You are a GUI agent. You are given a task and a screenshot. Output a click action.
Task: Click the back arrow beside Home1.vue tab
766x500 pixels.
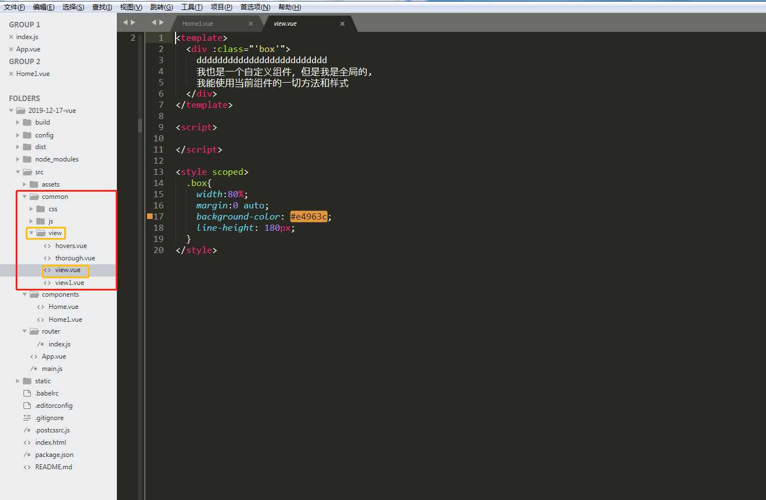(x=154, y=22)
